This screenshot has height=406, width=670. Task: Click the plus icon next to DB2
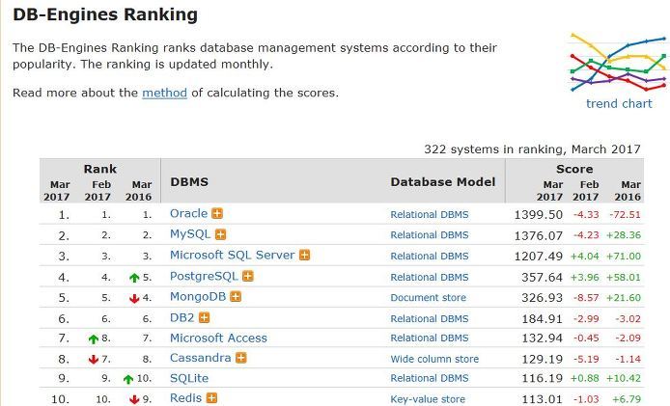(x=205, y=317)
